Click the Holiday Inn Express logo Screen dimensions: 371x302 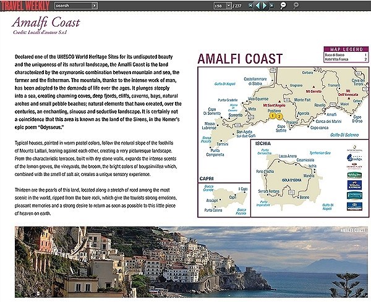[354, 185]
